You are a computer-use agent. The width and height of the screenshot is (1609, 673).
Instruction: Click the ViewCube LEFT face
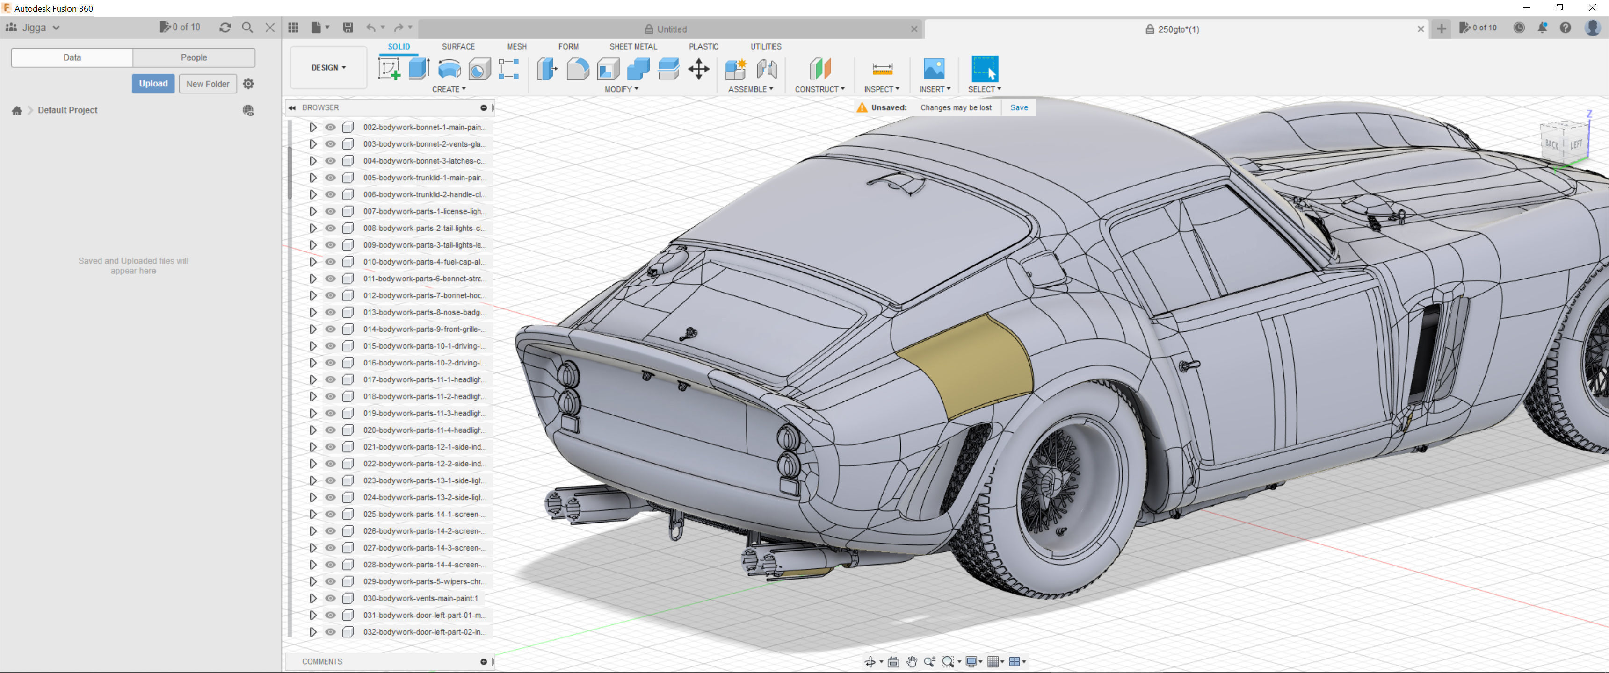(1577, 144)
